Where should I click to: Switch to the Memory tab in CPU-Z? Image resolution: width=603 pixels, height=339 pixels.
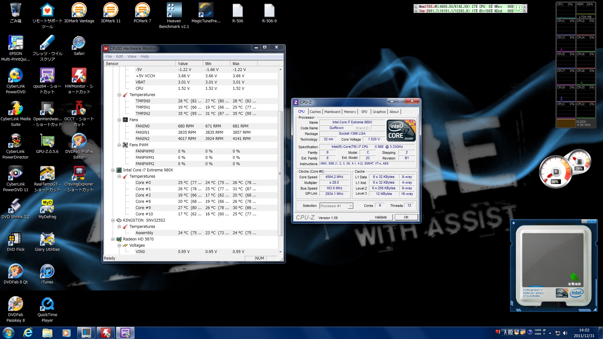coord(350,112)
